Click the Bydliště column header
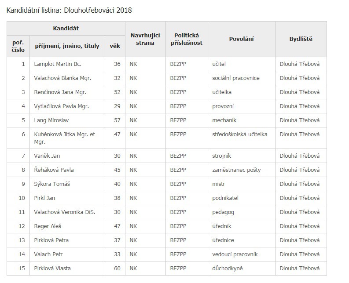 301,39
